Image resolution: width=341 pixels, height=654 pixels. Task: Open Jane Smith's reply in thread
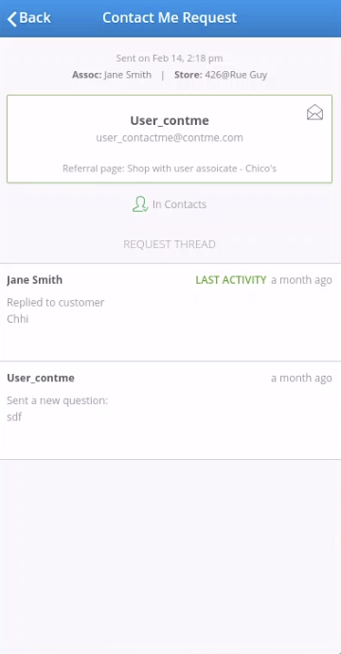(x=170, y=312)
